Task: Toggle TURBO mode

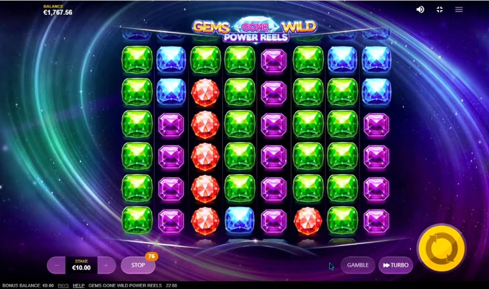Action: [396, 265]
